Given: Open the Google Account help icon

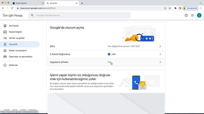Looking at the screenshot, I should point(186,16).
